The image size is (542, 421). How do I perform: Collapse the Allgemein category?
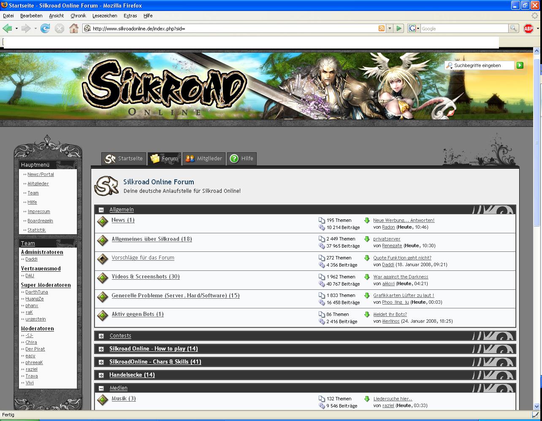(x=101, y=210)
